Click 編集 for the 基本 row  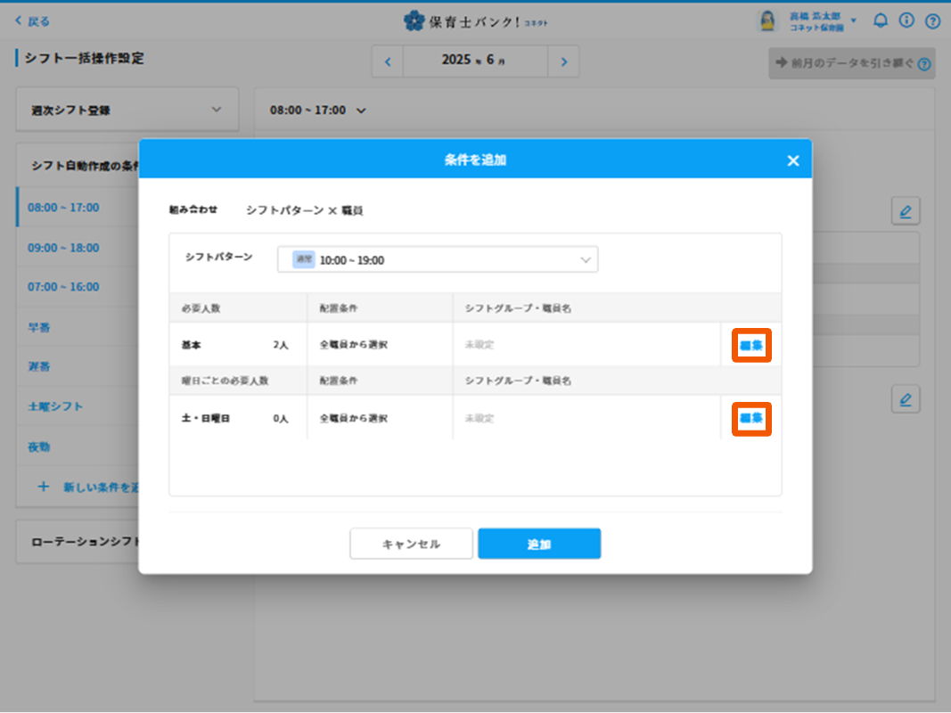751,345
